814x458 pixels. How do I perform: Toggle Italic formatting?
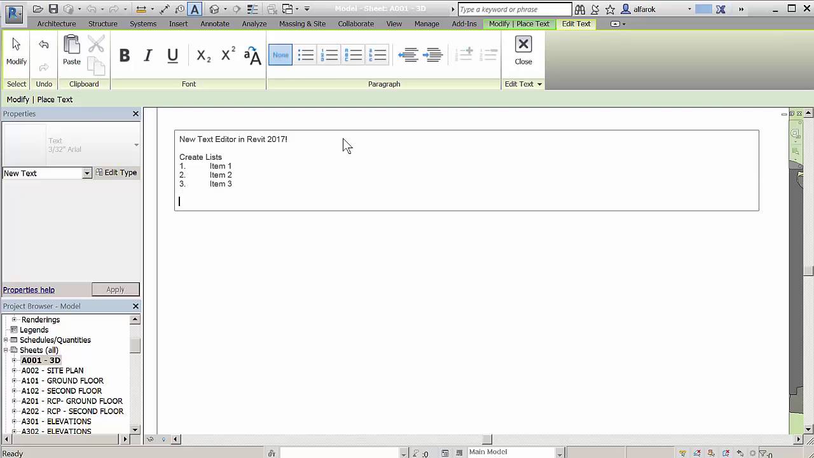(148, 56)
